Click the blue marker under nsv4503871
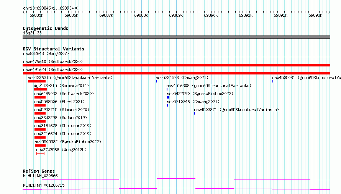 coord(195,113)
